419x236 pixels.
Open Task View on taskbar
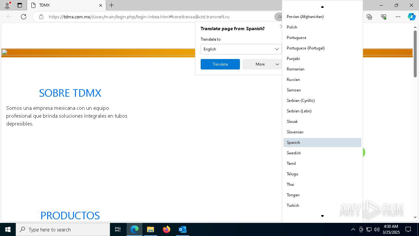point(118,229)
